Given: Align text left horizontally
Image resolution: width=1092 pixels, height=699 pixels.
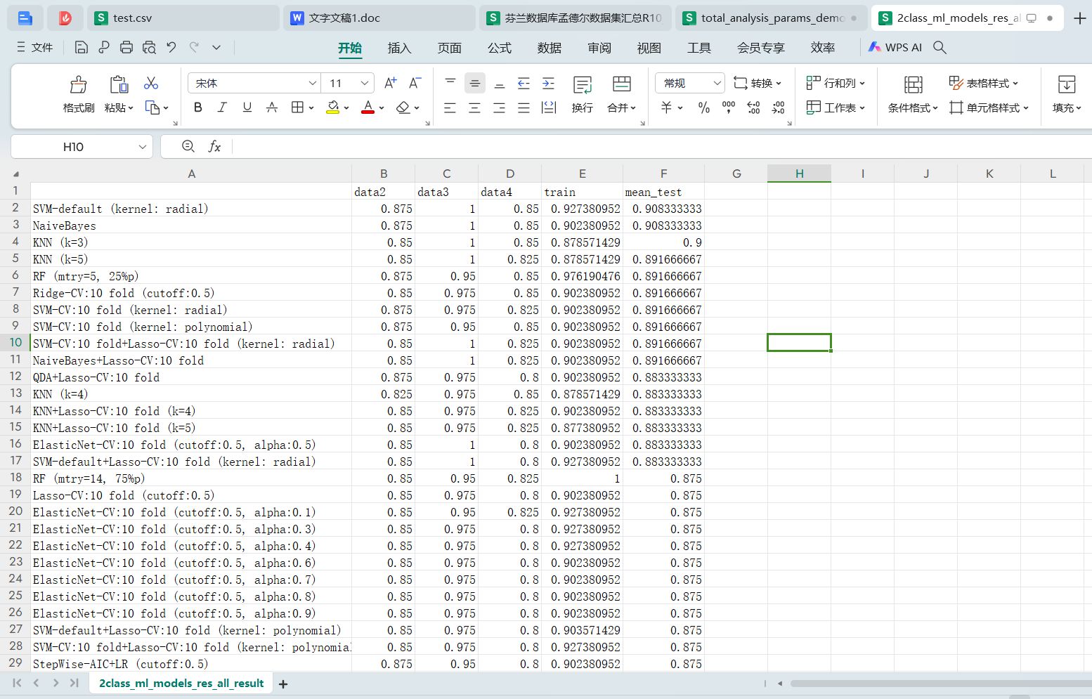Looking at the screenshot, I should point(450,107).
